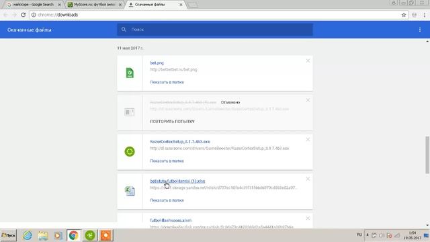Close the downloads tab
The width and height of the screenshot is (430, 242).
pyautogui.click(x=181, y=5)
